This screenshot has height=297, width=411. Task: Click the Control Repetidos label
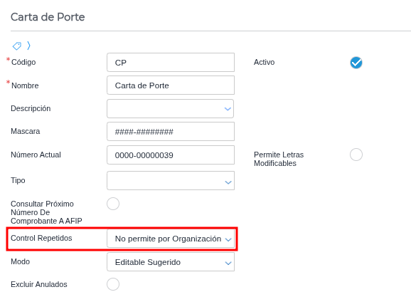pyautogui.click(x=41, y=238)
